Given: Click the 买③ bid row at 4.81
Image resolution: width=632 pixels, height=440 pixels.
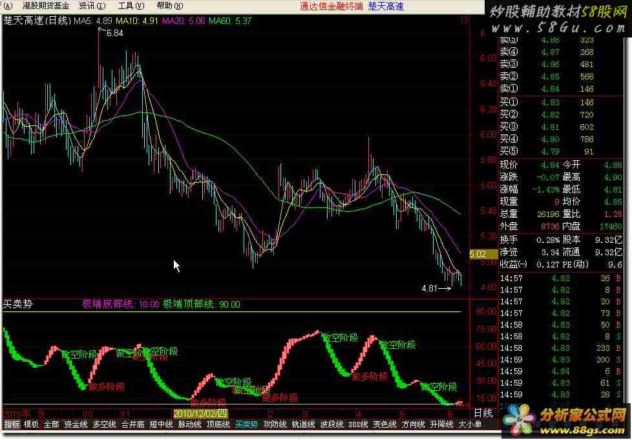Looking at the screenshot, I should (x=561, y=127).
